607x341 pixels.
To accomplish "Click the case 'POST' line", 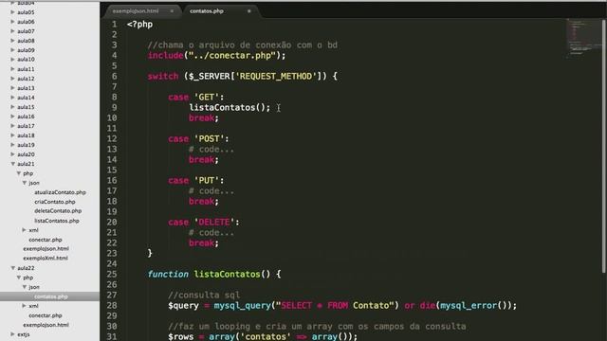I will click(198, 139).
